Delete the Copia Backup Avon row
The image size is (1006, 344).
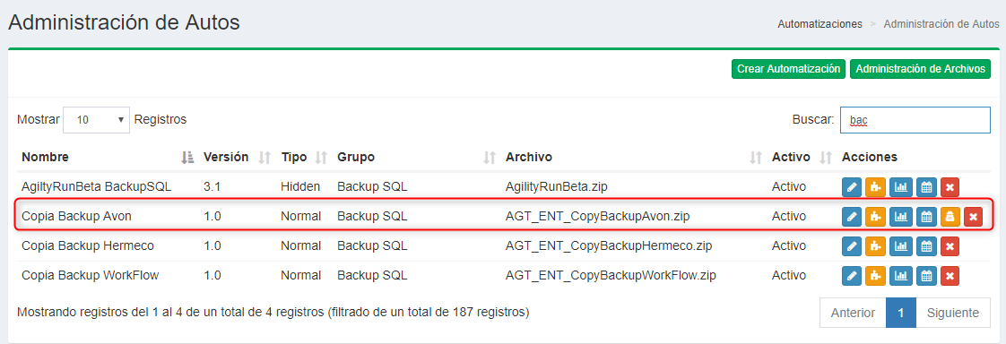974,217
